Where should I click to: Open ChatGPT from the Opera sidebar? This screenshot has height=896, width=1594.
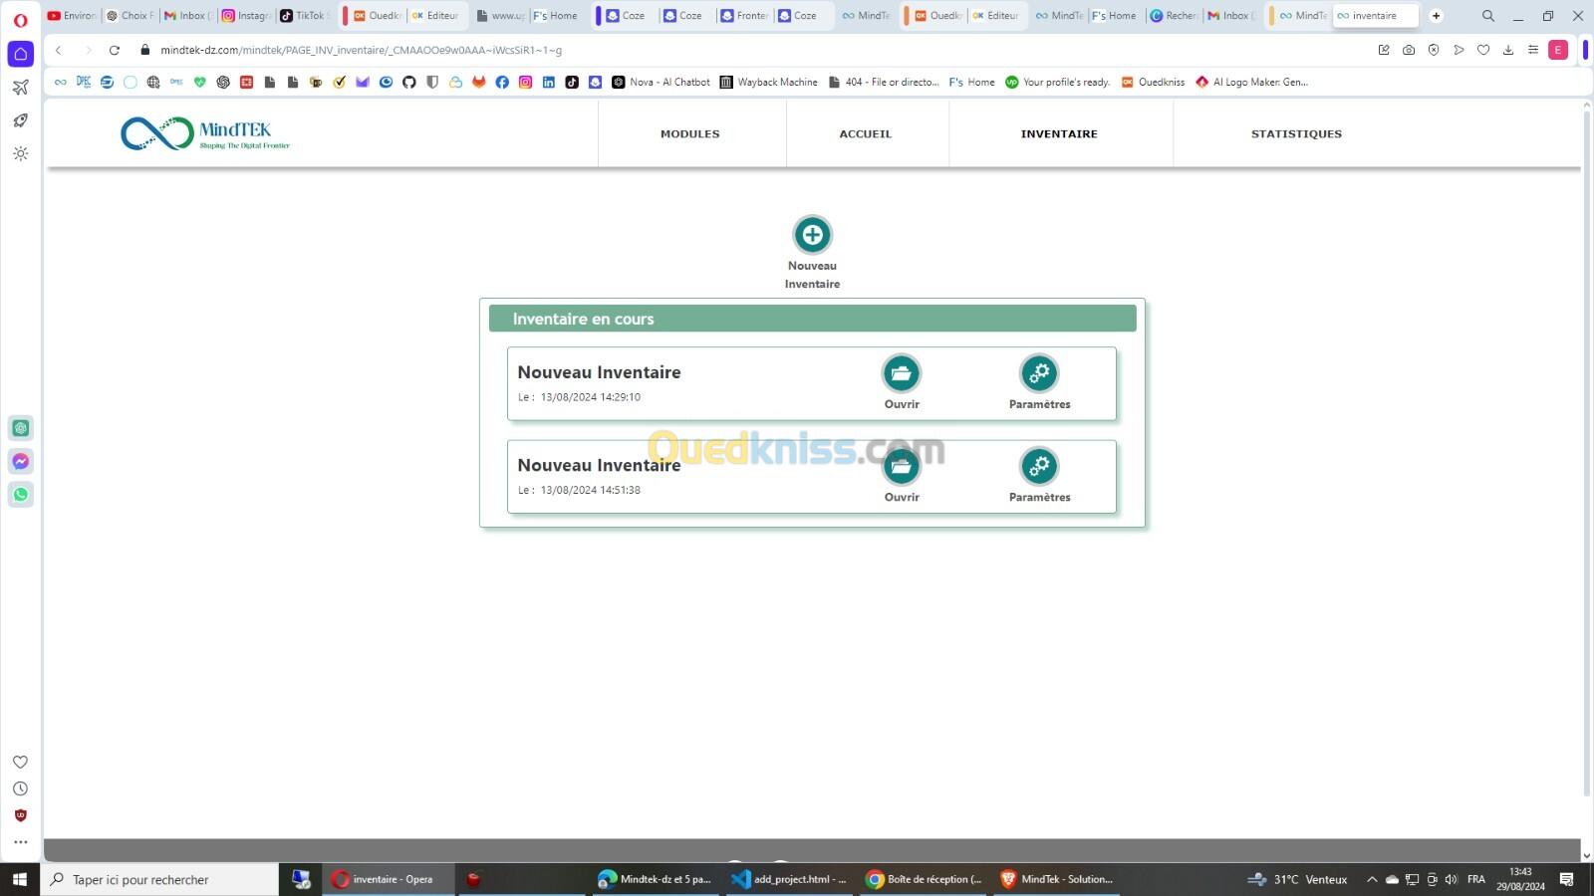20,428
